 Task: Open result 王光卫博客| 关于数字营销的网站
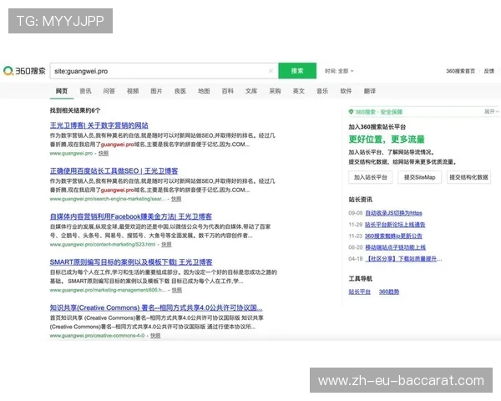coord(99,125)
